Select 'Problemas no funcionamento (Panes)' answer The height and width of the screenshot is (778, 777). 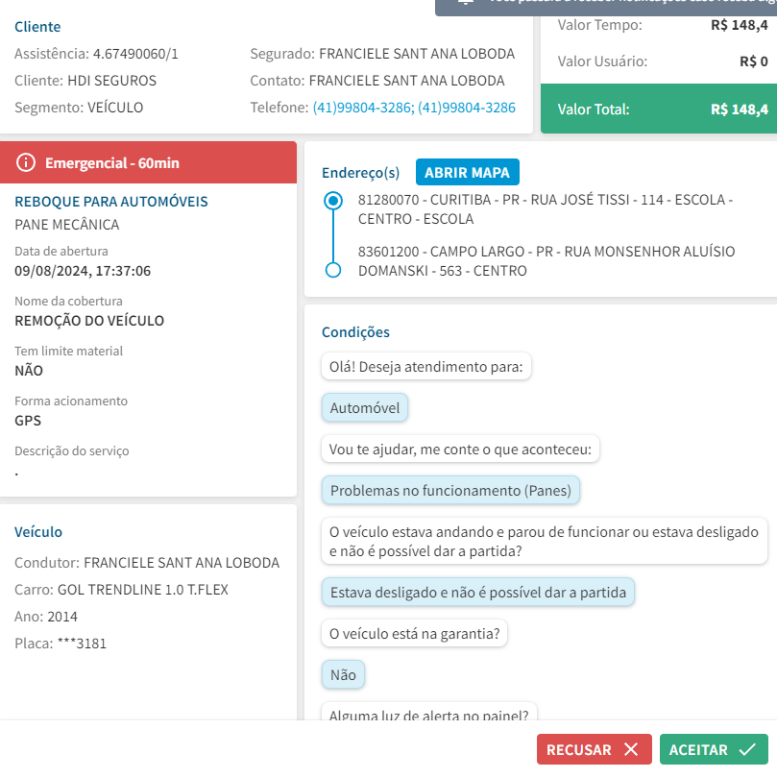tap(450, 491)
